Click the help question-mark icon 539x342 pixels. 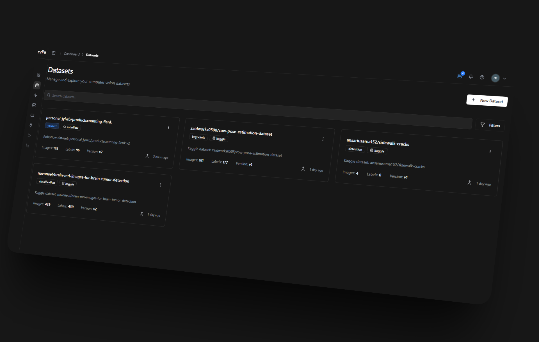point(482,77)
